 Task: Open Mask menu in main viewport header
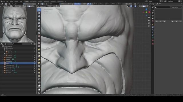(x=58, y=6)
